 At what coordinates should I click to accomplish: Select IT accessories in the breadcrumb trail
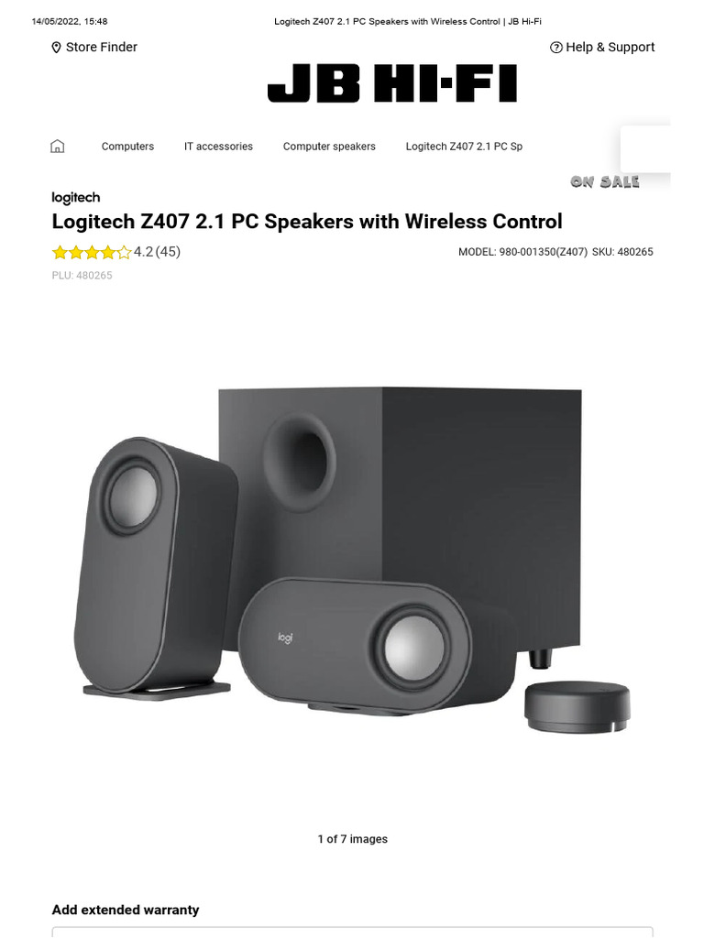point(218,147)
